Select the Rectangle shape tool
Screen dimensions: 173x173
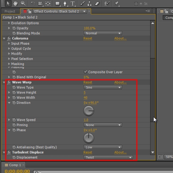pos(58,4)
